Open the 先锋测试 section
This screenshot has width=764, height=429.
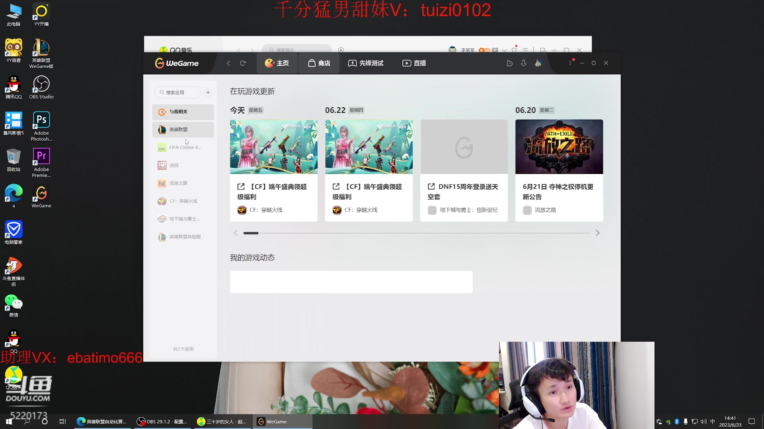pos(366,63)
